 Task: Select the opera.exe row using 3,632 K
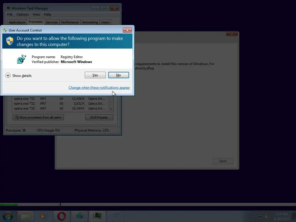pos(60,103)
